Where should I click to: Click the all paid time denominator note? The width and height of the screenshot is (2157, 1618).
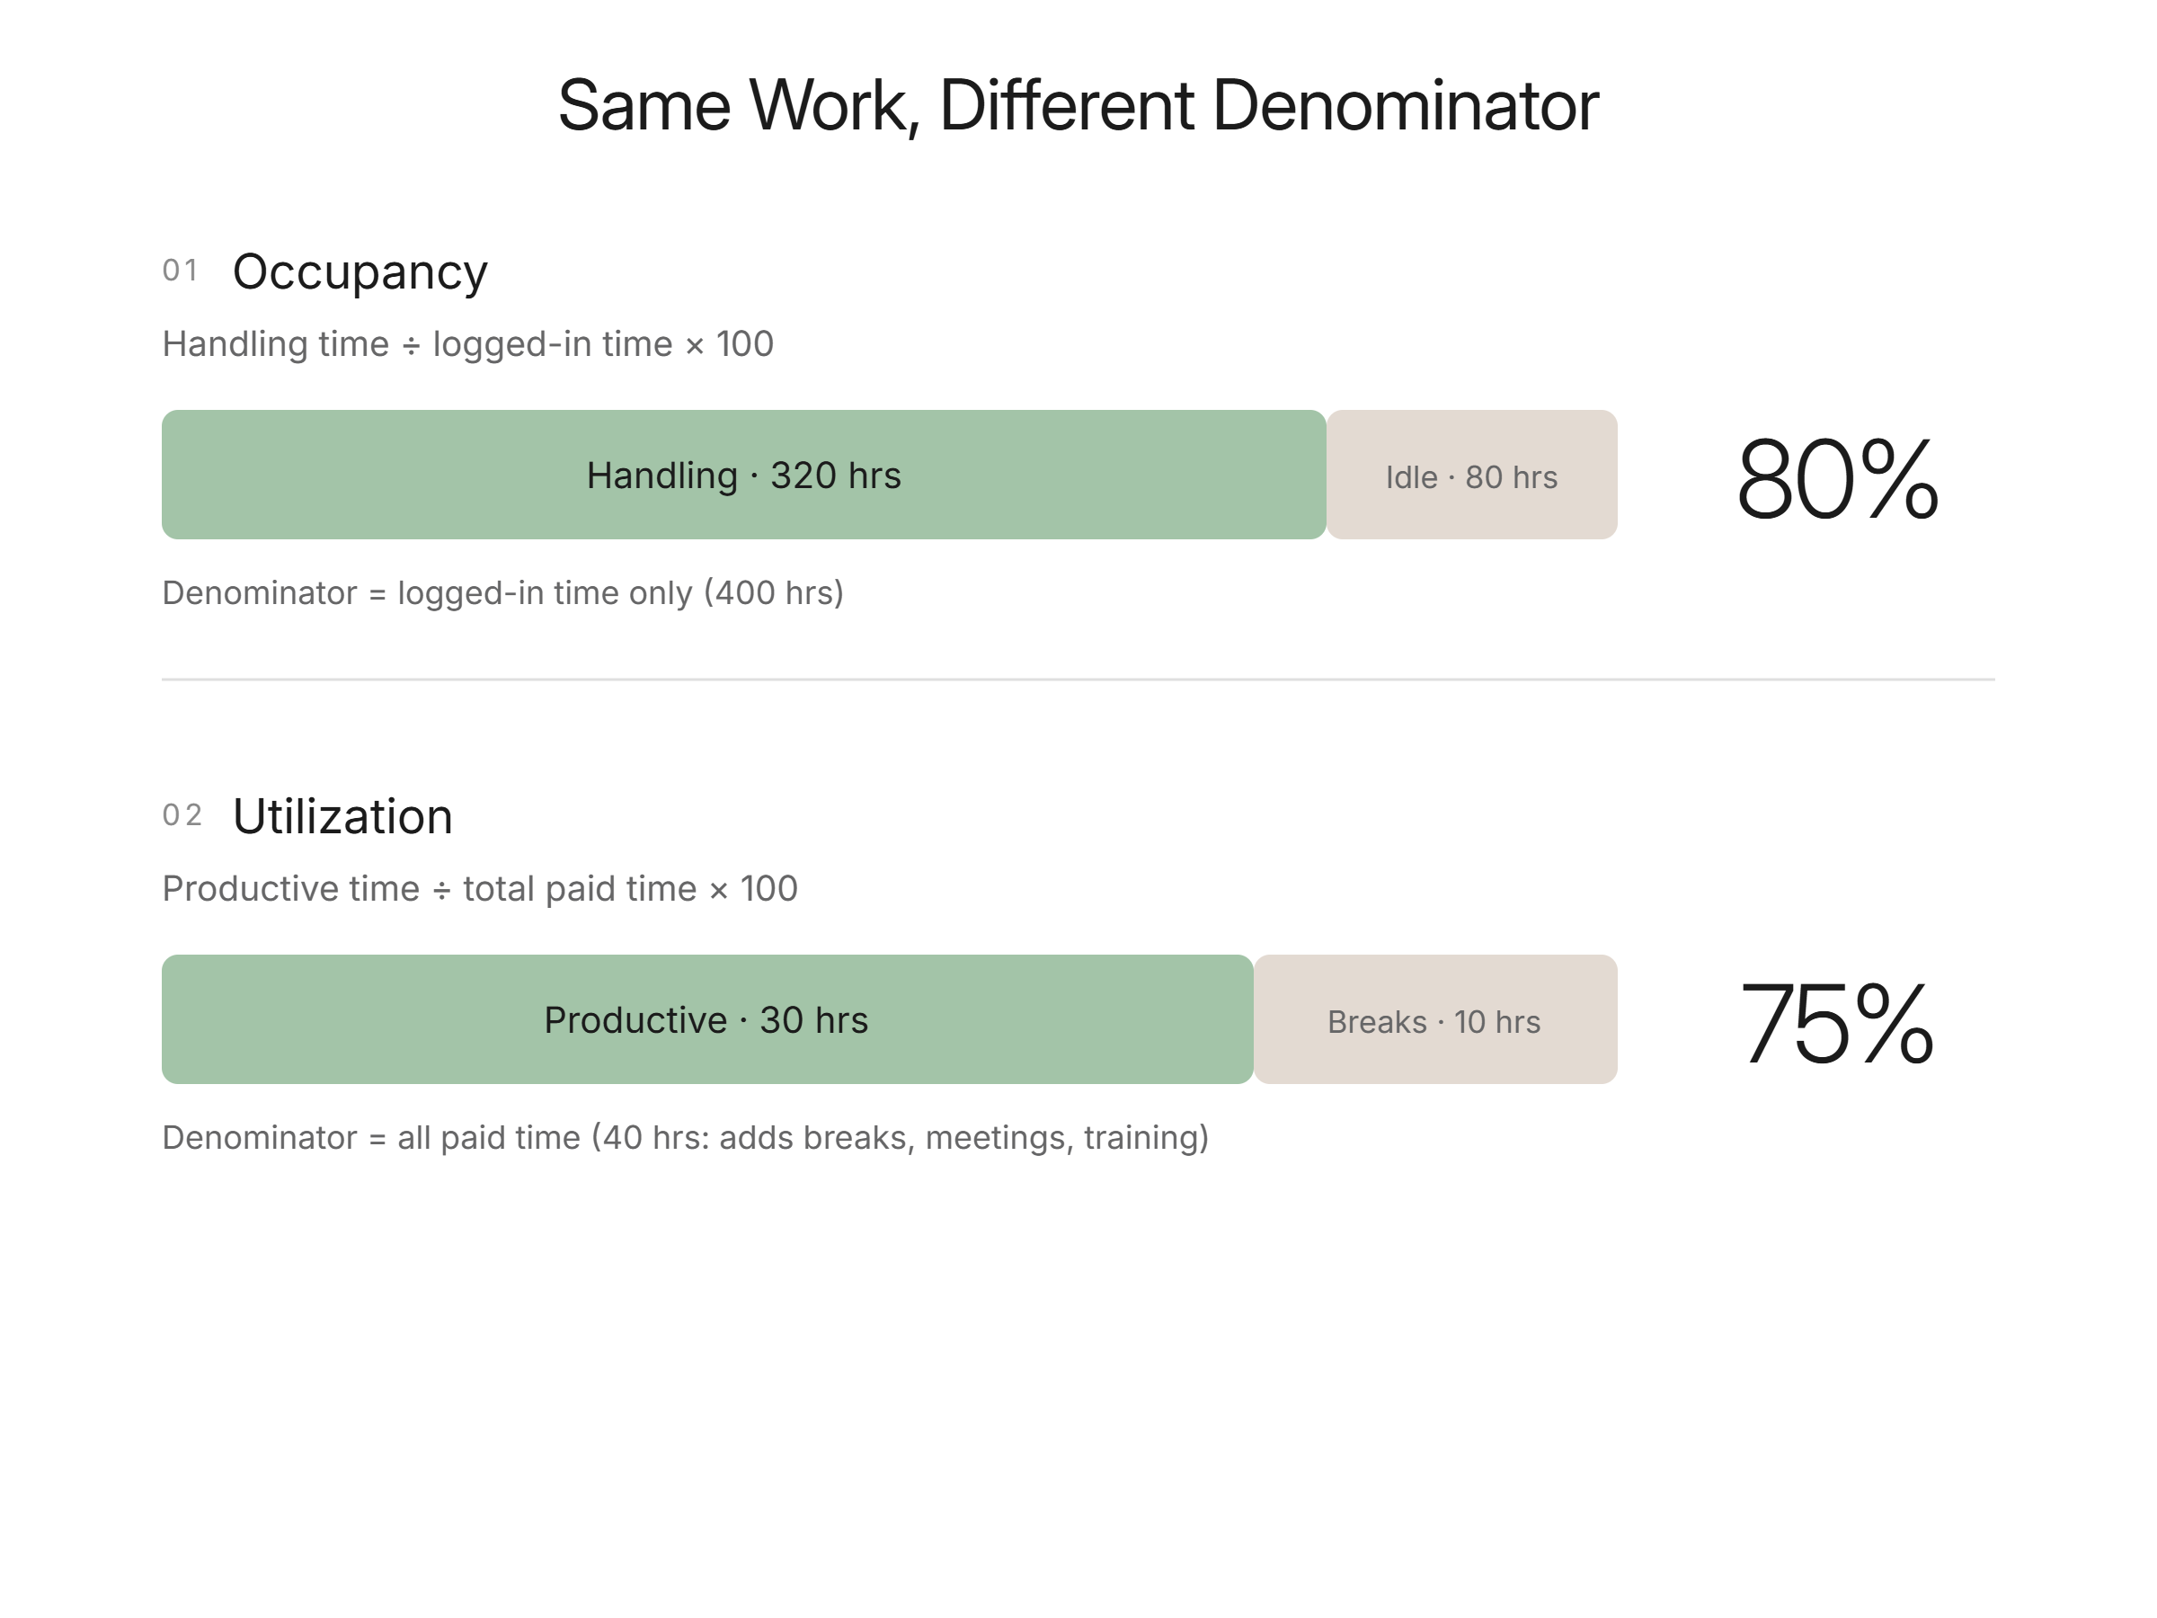(x=686, y=1138)
